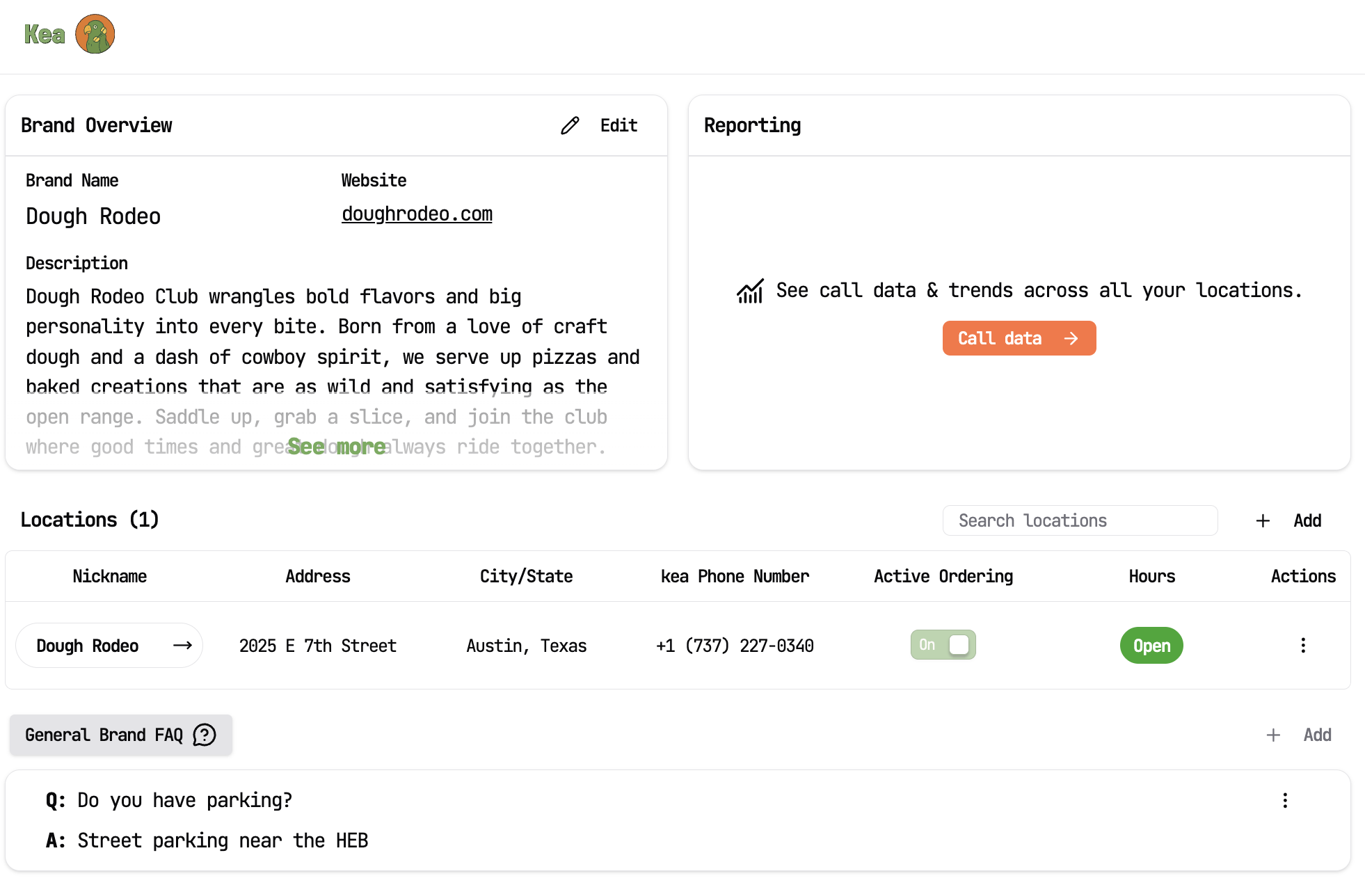
Task: Click the plus icon beside the FAQ Add button
Action: (x=1273, y=735)
